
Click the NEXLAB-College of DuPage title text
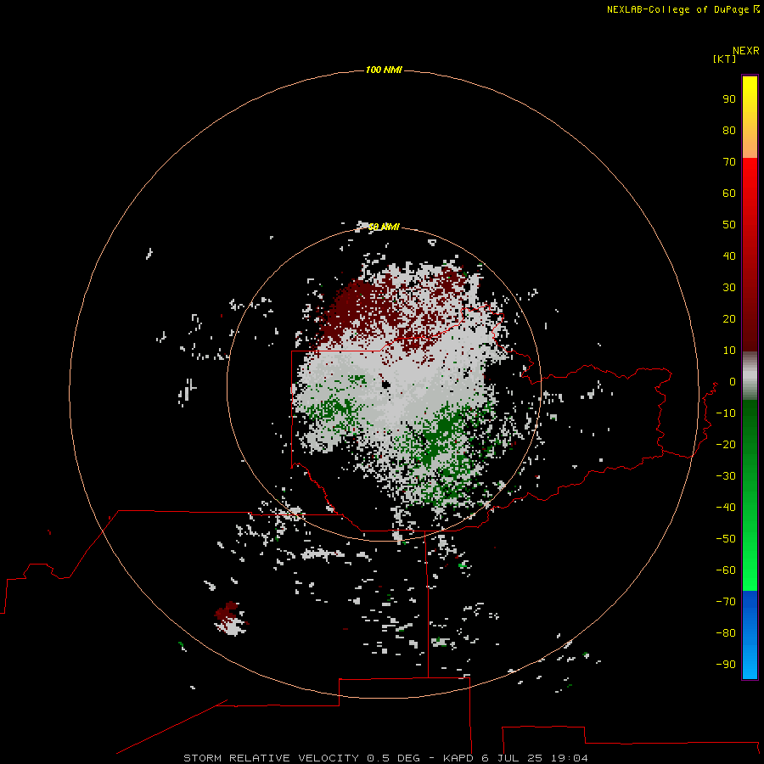683,9
